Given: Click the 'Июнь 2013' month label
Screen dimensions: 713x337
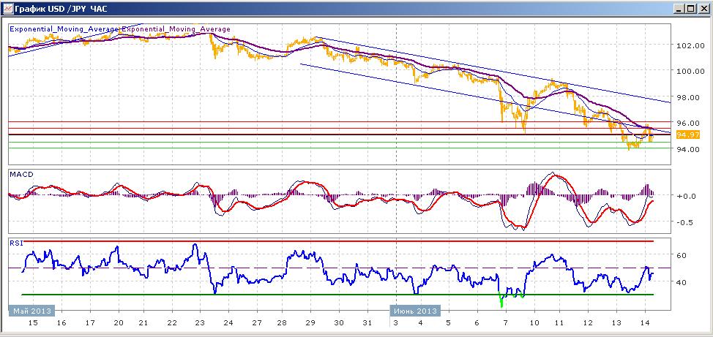Looking at the screenshot, I should (x=415, y=311).
